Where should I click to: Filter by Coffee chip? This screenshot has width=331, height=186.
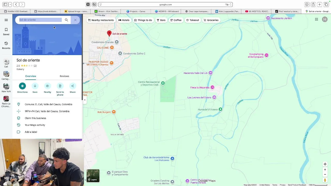click(176, 20)
